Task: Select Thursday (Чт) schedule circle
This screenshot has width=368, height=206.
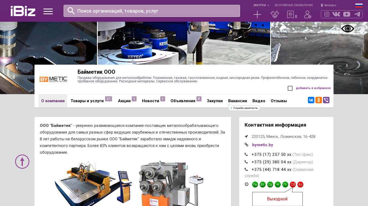Action: click(278, 185)
